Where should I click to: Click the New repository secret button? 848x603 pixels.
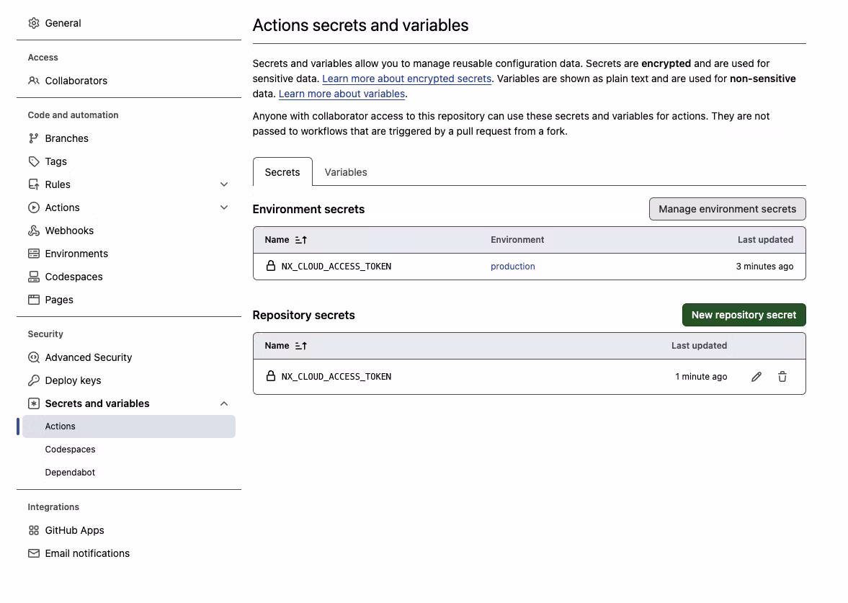coord(744,315)
